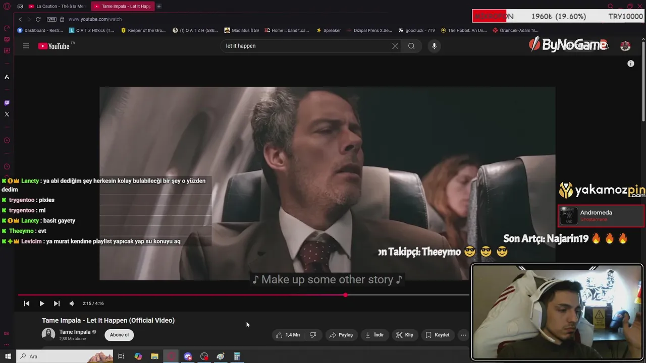Open the (1) Q A T Z H (586... bookmark
The image size is (646, 363).
point(195,30)
